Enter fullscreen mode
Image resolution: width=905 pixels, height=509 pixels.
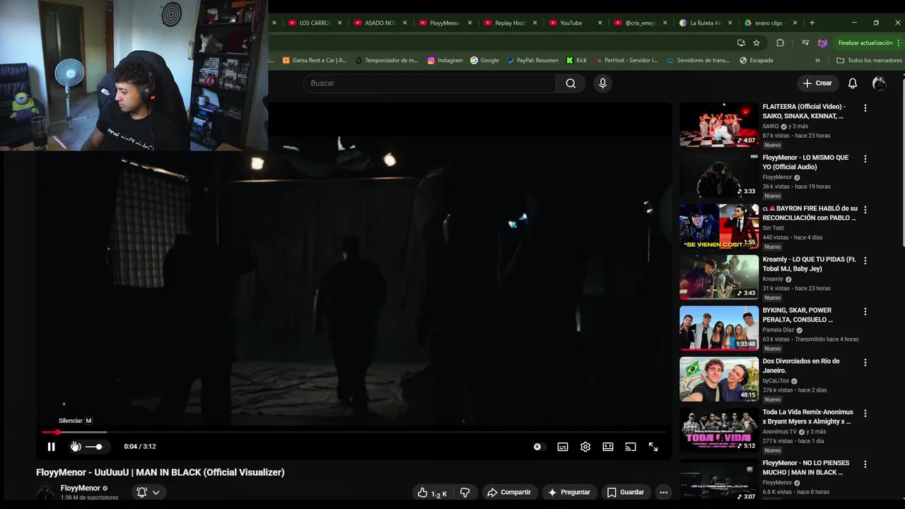tap(653, 447)
